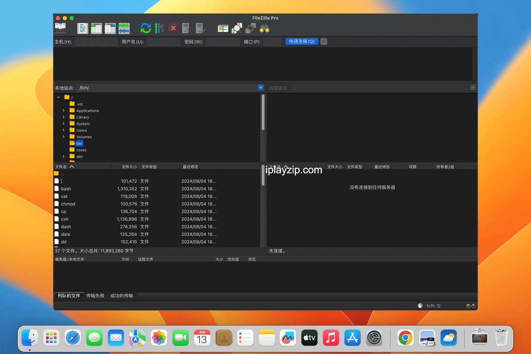Open the directory listing filters icon
Screen dimensions: 531x354
click(x=223, y=28)
